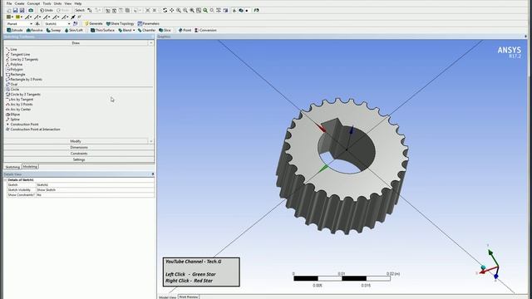Collapse the Draw toolbox header
532x299 pixels.
(76, 43)
